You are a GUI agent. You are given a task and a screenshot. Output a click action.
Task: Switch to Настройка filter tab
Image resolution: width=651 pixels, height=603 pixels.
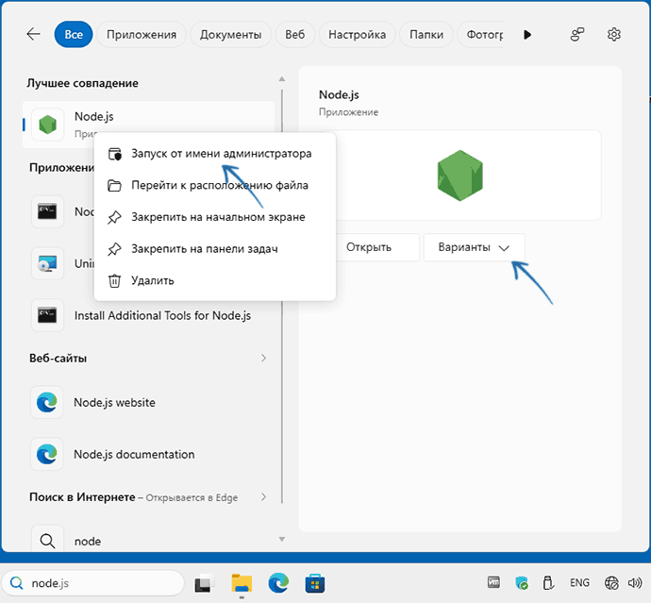[x=357, y=35]
